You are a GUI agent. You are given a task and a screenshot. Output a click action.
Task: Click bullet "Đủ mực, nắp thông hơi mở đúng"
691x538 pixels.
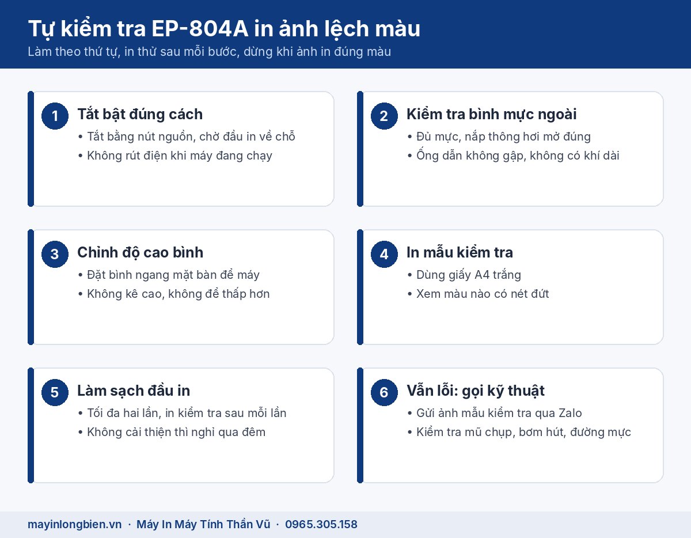[x=499, y=137]
